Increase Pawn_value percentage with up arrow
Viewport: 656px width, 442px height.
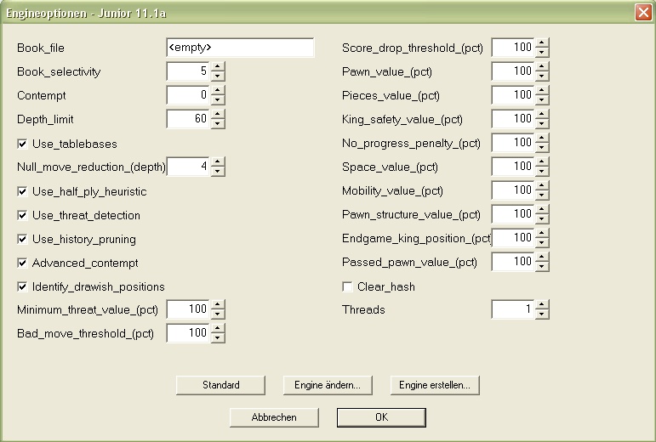click(x=542, y=66)
